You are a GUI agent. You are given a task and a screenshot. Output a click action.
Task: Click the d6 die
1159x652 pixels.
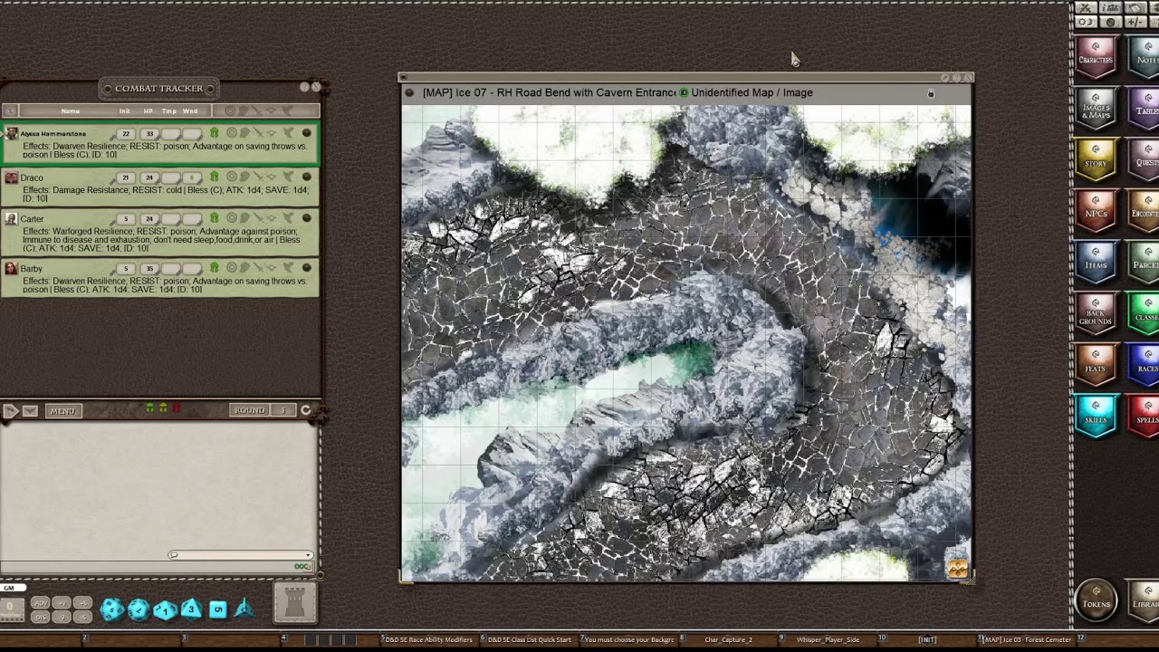[218, 609]
